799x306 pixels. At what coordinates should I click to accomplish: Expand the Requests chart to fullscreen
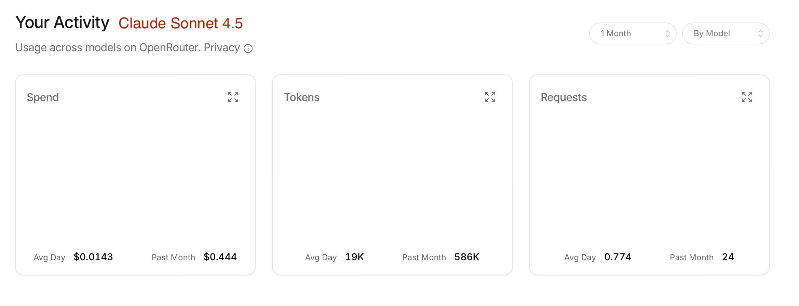(747, 97)
